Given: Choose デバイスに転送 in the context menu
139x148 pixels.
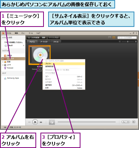Looking at the screenshot, I should click(x=64, y=73).
